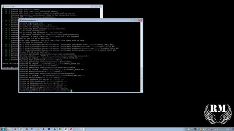The width and height of the screenshot is (234, 131).
Task: Click the scroll-up arrow of the back COM PuTTY window
Action: point(101,9)
